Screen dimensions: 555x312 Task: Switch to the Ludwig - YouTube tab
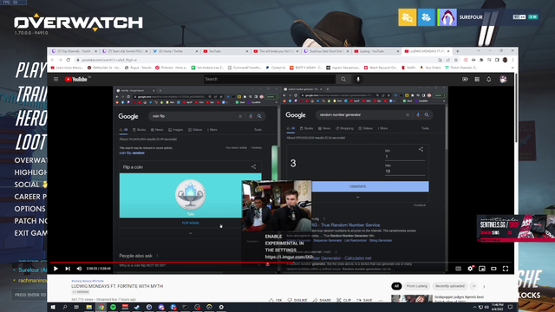coord(376,51)
